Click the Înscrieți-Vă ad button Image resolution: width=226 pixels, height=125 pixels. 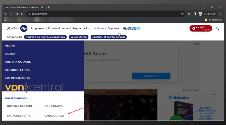tap(151, 76)
